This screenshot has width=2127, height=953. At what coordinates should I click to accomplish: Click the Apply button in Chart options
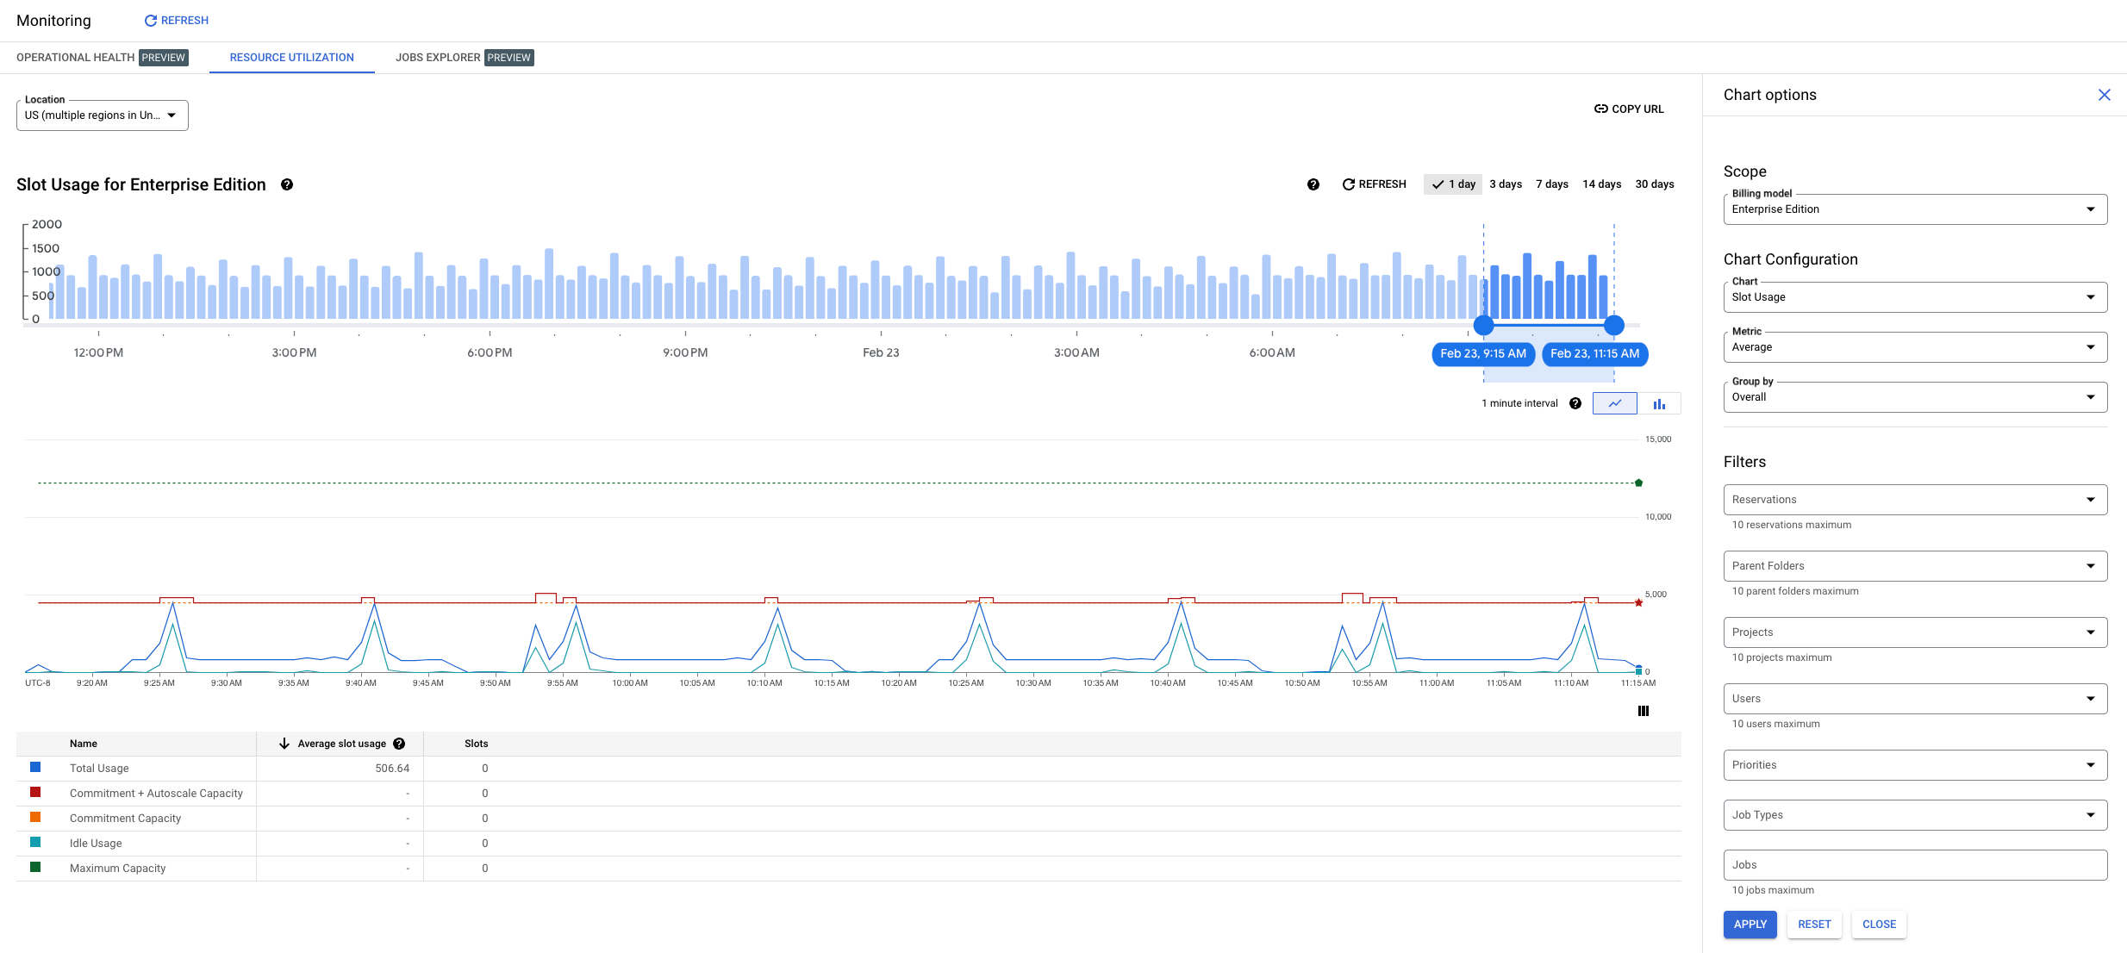[1750, 925]
